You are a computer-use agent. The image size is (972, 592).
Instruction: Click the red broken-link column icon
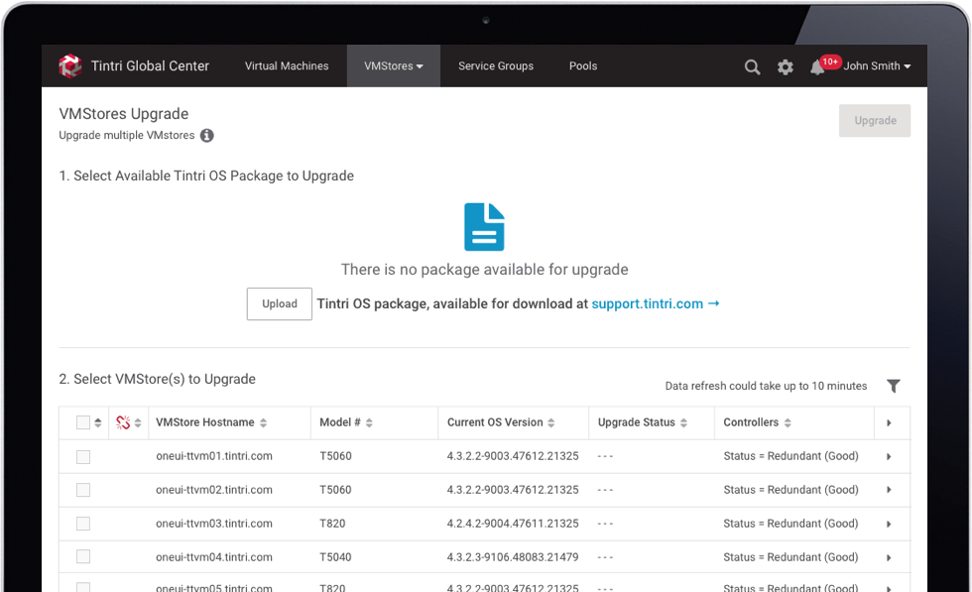(x=123, y=422)
